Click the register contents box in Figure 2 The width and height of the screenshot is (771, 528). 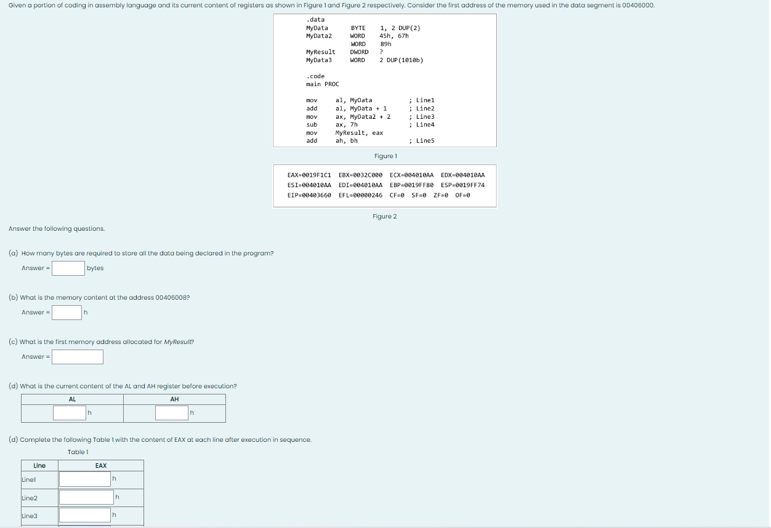(384, 185)
